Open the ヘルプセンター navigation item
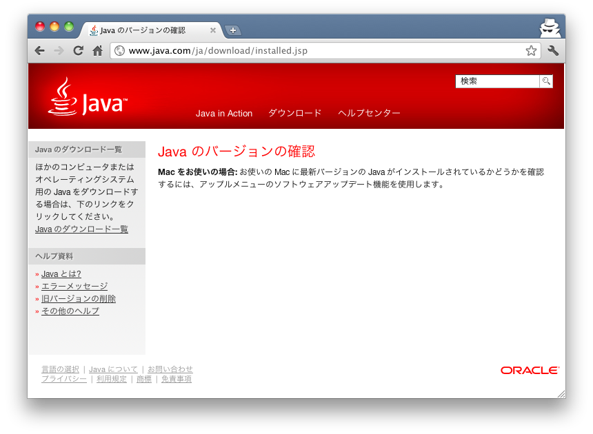The image size is (593, 434). (369, 113)
